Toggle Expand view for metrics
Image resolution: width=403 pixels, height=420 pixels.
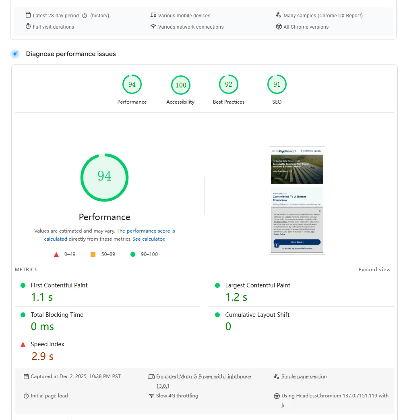point(374,270)
